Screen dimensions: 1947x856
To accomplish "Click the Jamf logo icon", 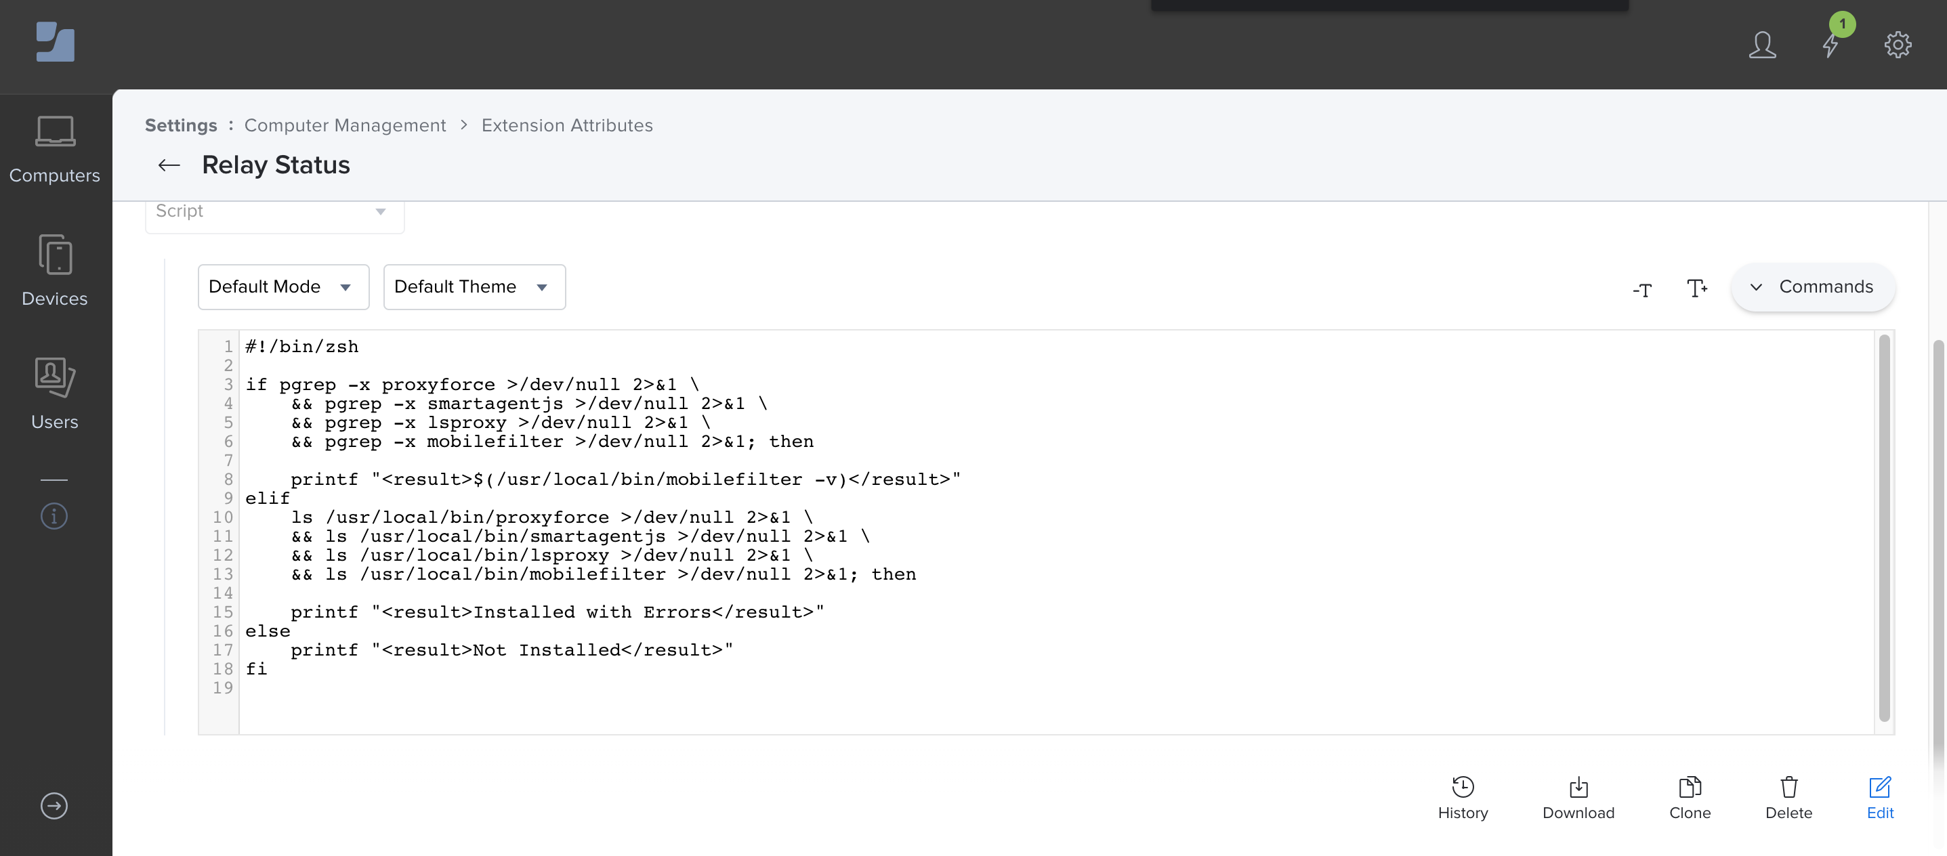I will pos(55,42).
